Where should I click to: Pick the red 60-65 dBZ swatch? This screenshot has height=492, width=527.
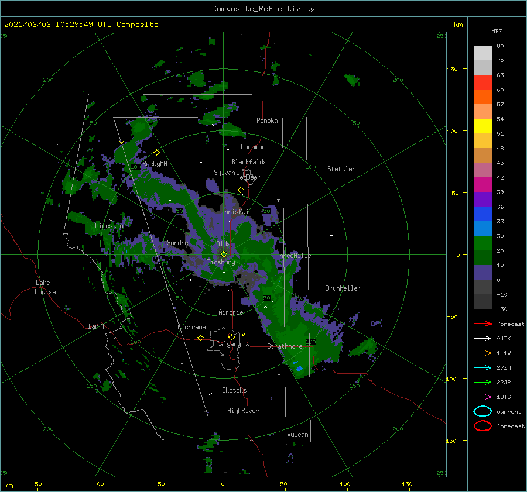click(482, 82)
